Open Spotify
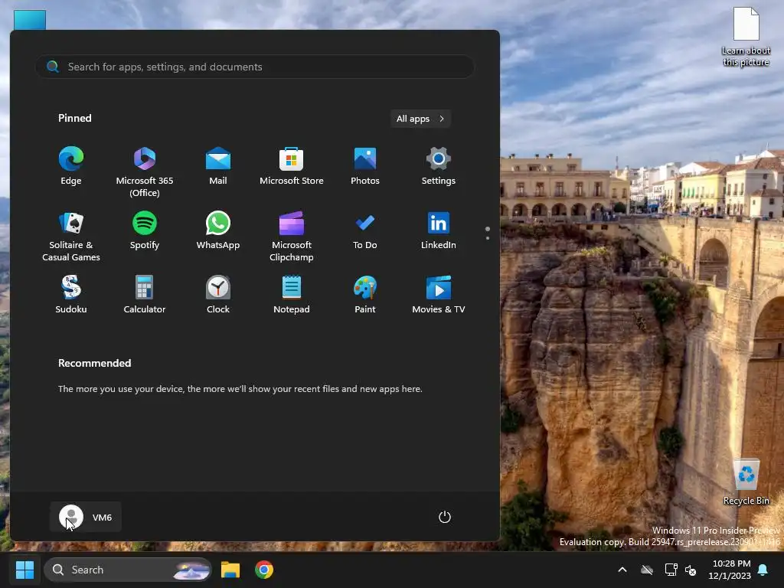The width and height of the screenshot is (784, 588). [x=145, y=231]
